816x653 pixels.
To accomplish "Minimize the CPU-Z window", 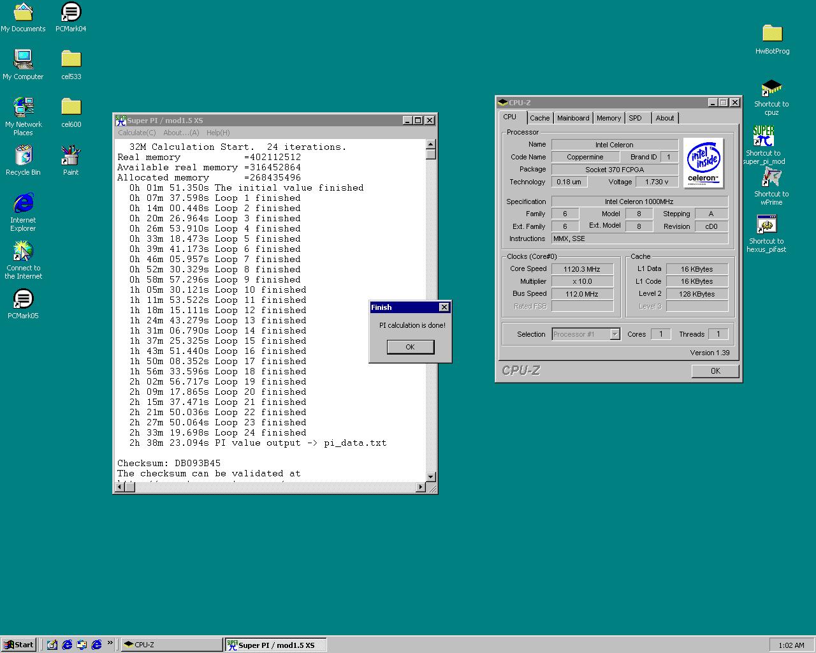I will [x=713, y=103].
